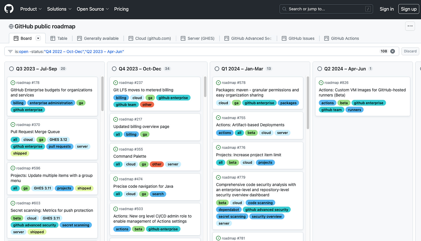Expand the Product menu
Viewport: 421px width, 241px height.
(31, 9)
